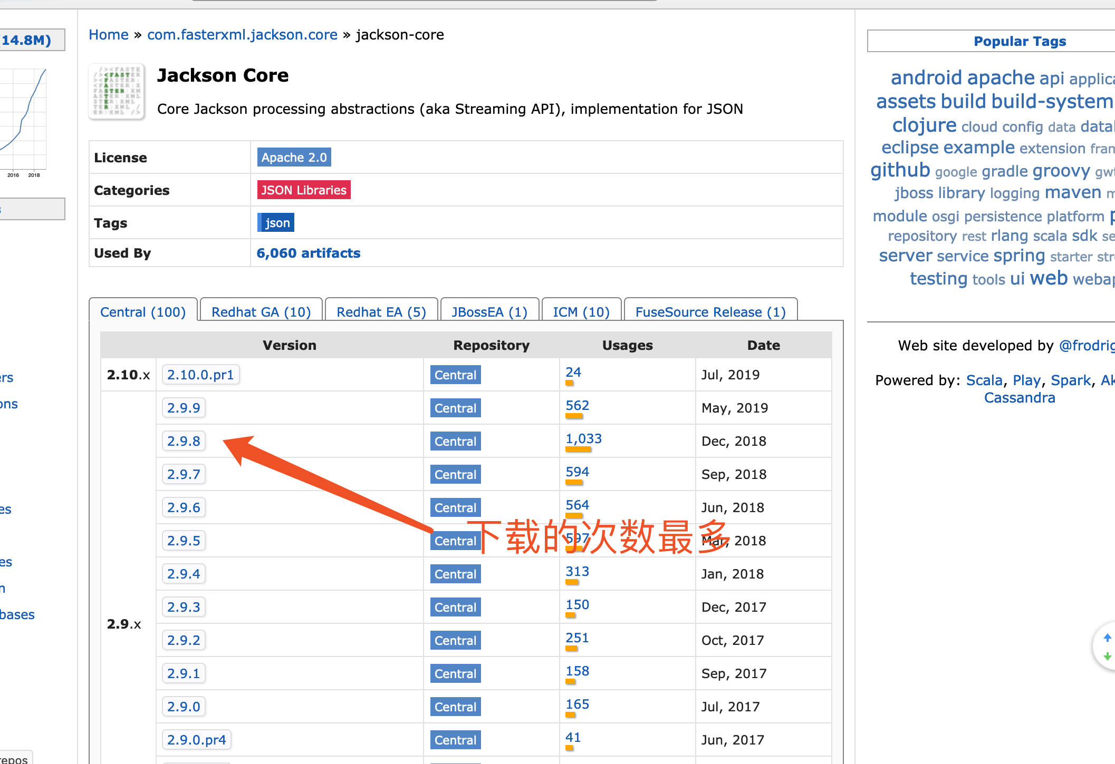The image size is (1115, 764).
Task: Switch to the Redhat GA (10) tab
Action: click(261, 312)
